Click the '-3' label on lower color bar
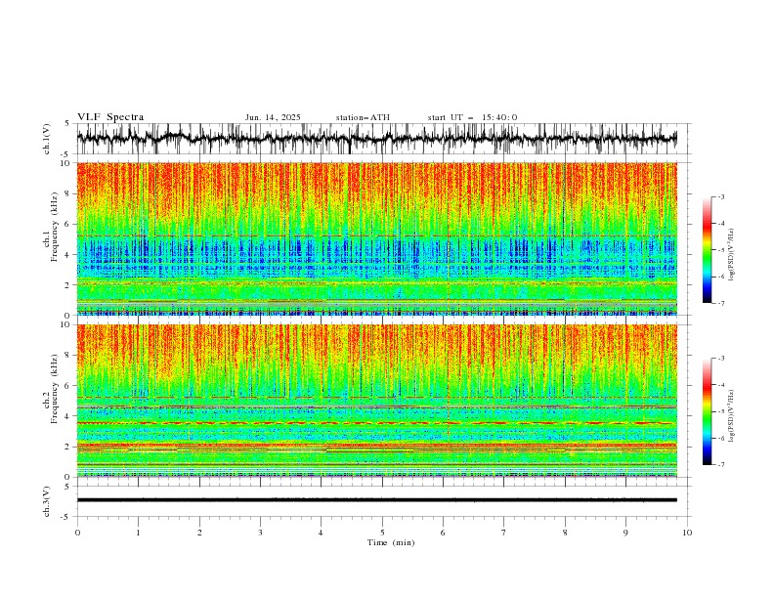This screenshot has height=598, width=774. pos(721,359)
